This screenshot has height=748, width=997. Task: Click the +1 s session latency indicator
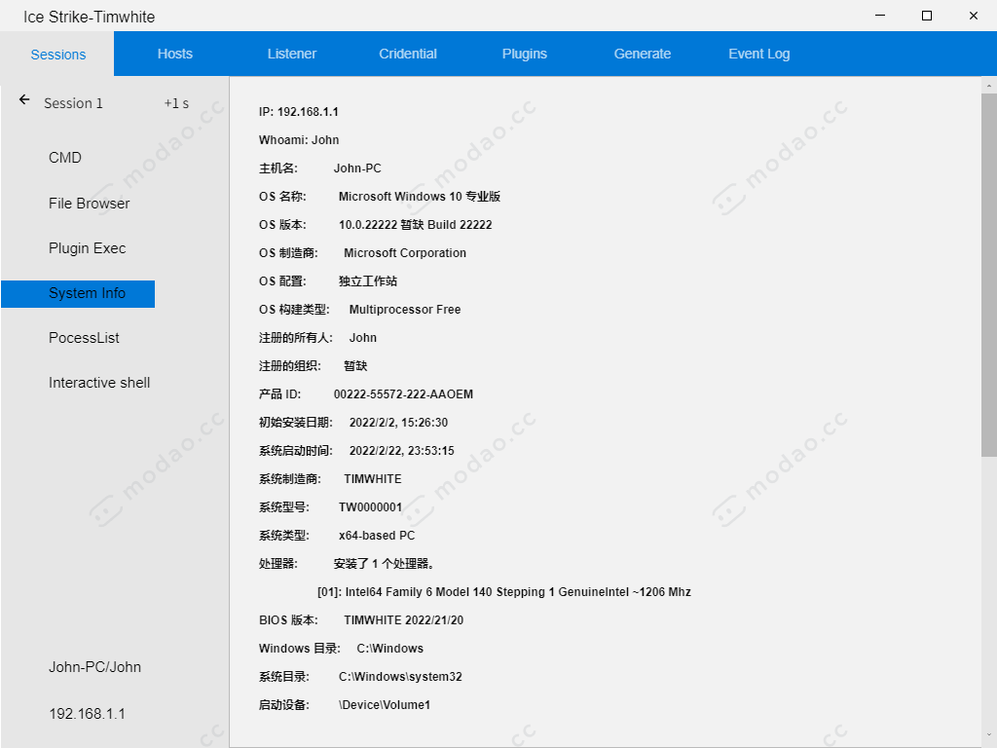175,103
